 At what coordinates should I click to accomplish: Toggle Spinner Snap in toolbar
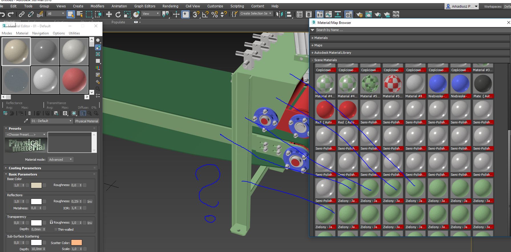(x=224, y=14)
